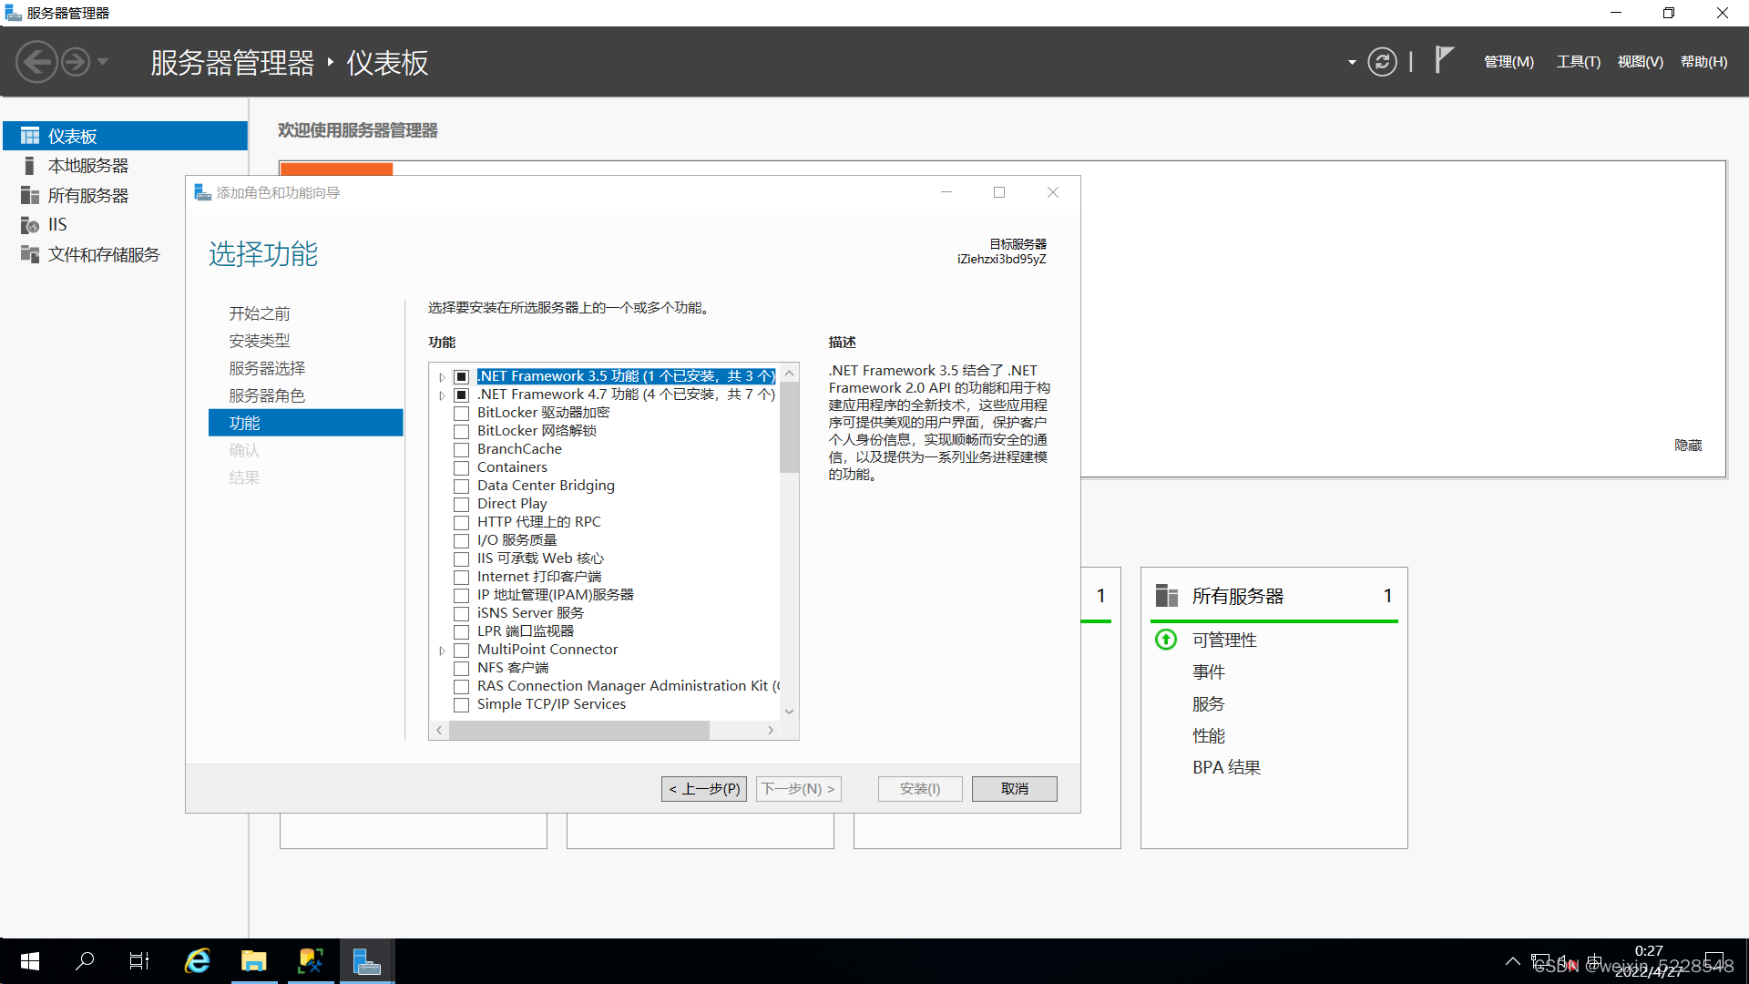1749x984 pixels.
Task: Click the refresh icon in header
Action: (x=1382, y=62)
